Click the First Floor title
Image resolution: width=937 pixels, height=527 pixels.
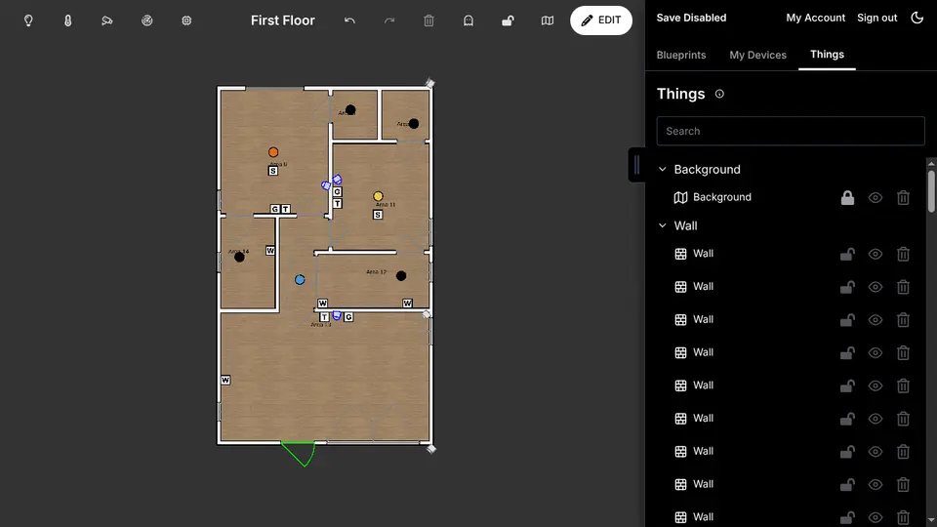[283, 20]
